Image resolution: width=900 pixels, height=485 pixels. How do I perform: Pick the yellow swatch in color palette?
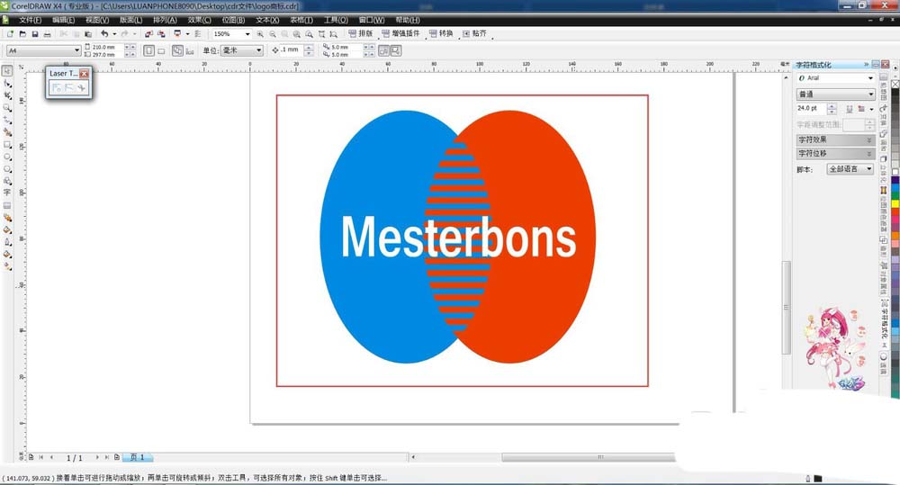coord(895,203)
